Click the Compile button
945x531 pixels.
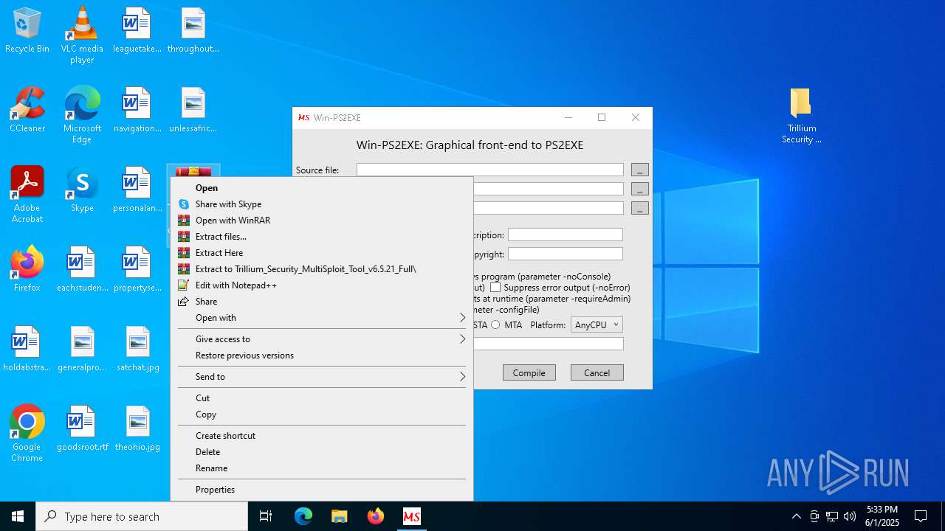(529, 372)
